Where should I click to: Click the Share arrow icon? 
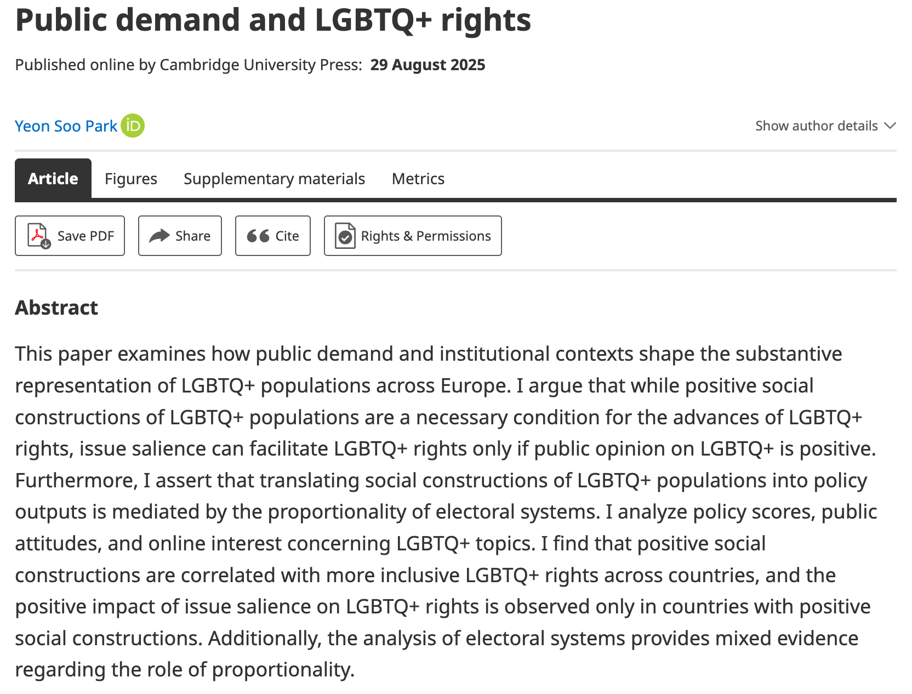click(159, 236)
